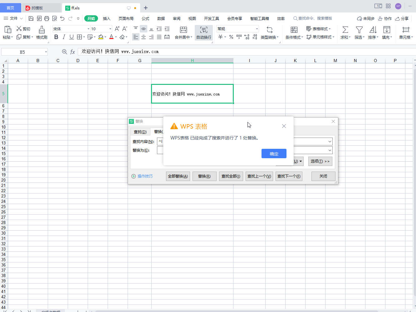Select the 查找(D) tab in Replace dialog
This screenshot has height=312, width=416.
140,132
